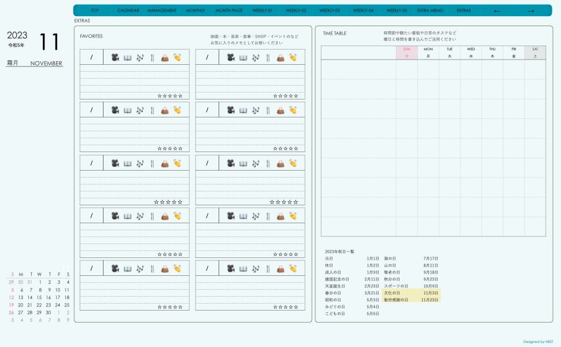Click the SUN column header in the Time Table
This screenshot has width=561, height=347.
tap(407, 53)
